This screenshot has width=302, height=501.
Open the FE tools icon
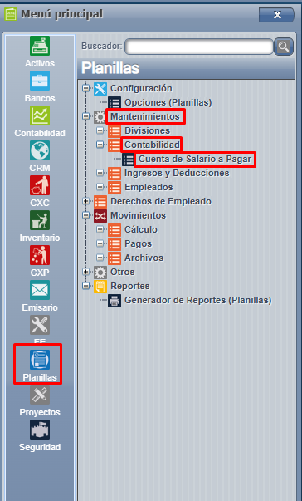coord(40,325)
